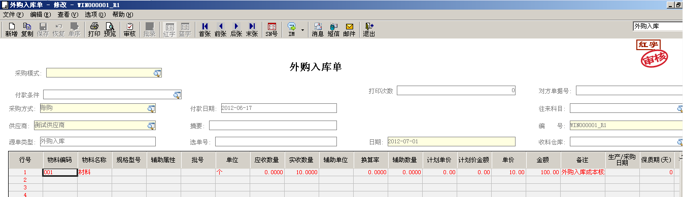Click the 复制 (Copy) toolbar icon
This screenshot has width=683, height=197.
pyautogui.click(x=27, y=30)
